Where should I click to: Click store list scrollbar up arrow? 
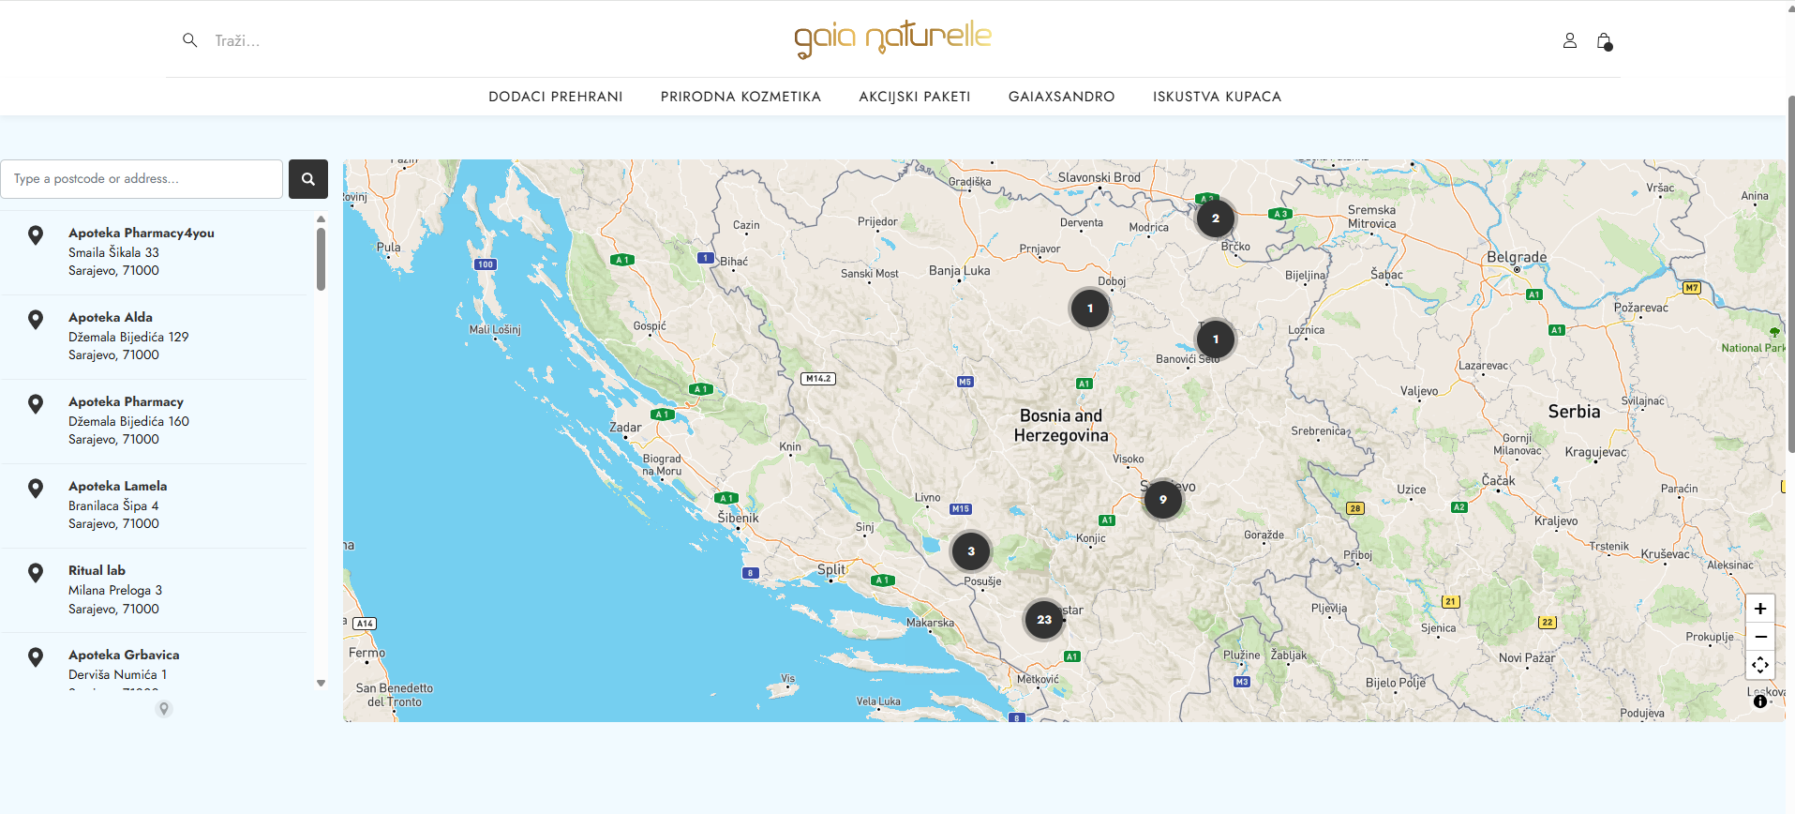[321, 219]
